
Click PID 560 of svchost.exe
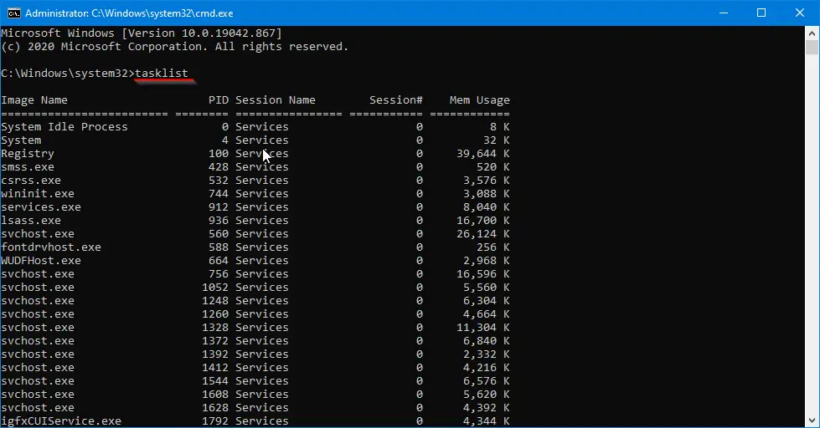click(219, 234)
